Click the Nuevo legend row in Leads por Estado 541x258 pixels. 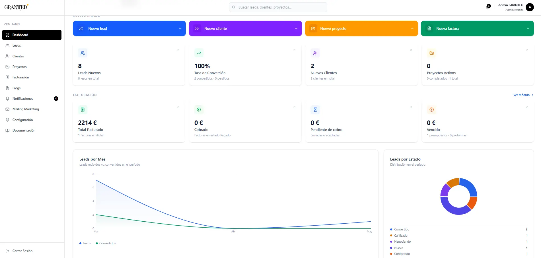coord(459,248)
